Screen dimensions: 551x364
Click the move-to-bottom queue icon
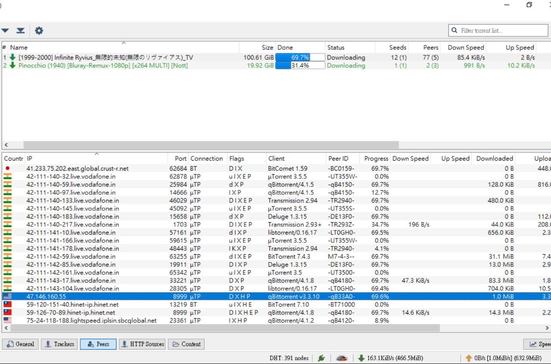(x=21, y=31)
